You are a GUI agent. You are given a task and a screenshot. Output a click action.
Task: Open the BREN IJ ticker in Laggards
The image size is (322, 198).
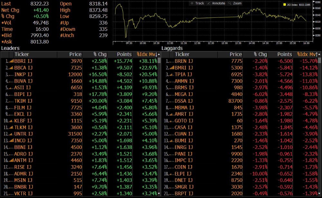pos(184,61)
